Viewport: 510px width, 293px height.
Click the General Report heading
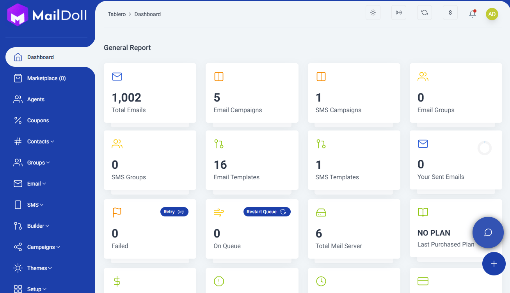[x=127, y=48]
